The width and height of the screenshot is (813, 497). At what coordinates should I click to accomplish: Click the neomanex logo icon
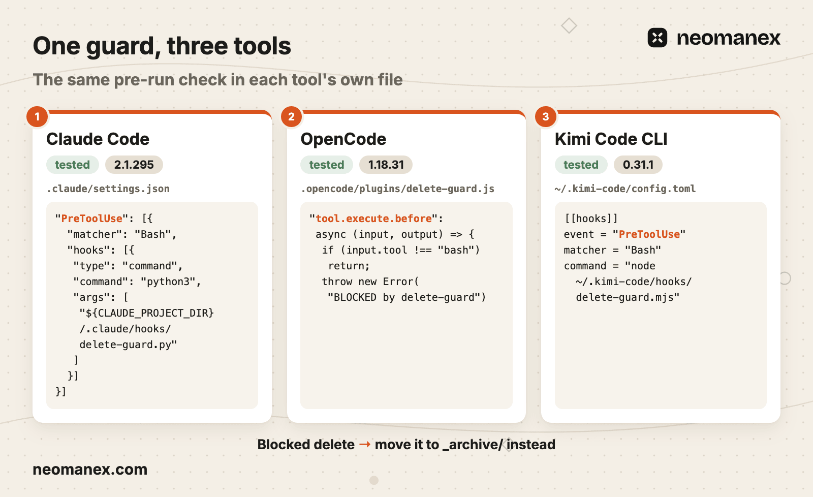[657, 38]
